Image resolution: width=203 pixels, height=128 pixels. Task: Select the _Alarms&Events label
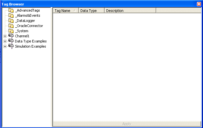click(27, 15)
